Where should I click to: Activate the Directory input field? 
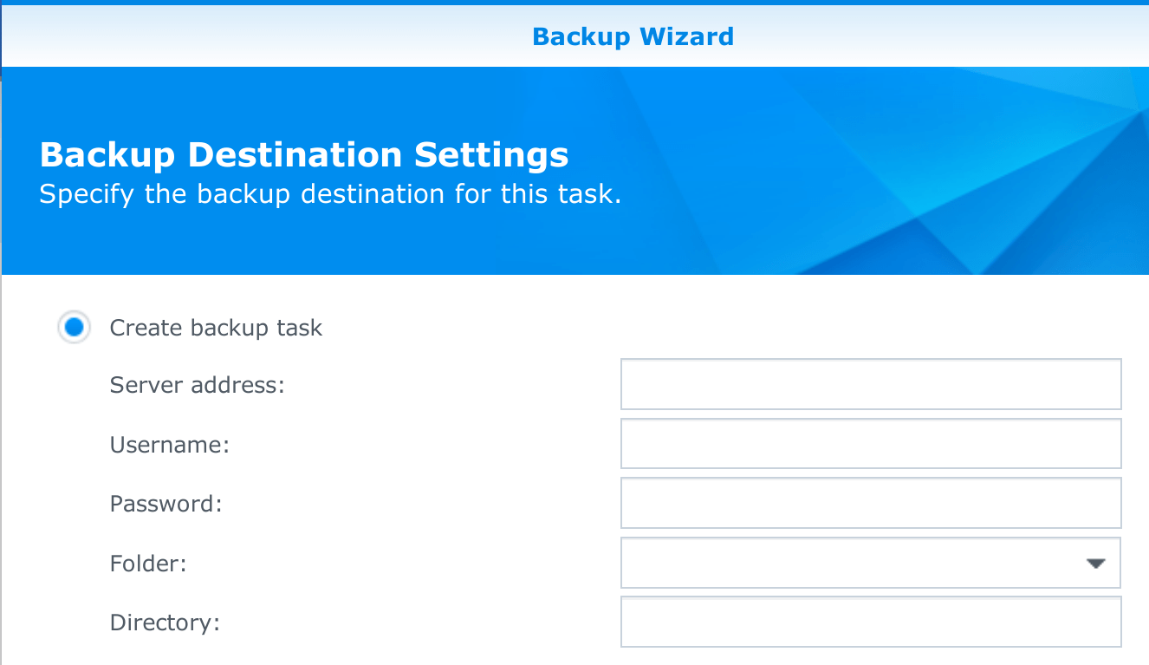coord(871,622)
